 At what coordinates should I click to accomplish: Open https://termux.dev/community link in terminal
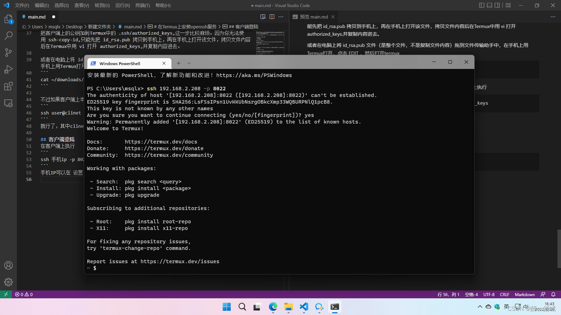pos(169,155)
